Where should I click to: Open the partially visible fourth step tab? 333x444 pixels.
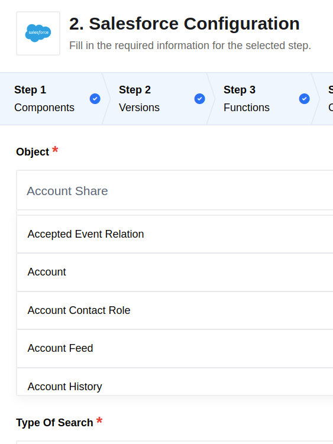click(x=325, y=99)
